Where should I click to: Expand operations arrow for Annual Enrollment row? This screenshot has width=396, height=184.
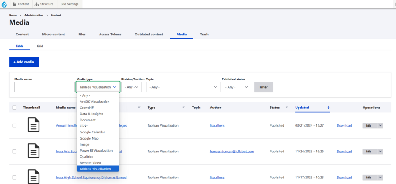[x=380, y=126]
